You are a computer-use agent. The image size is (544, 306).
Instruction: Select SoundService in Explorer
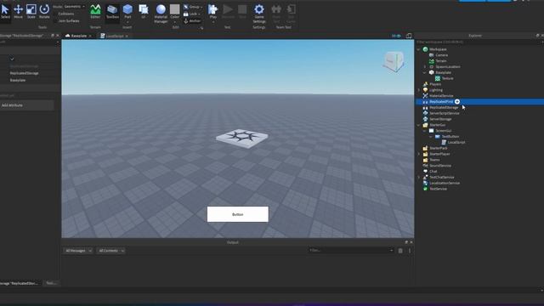pos(440,166)
